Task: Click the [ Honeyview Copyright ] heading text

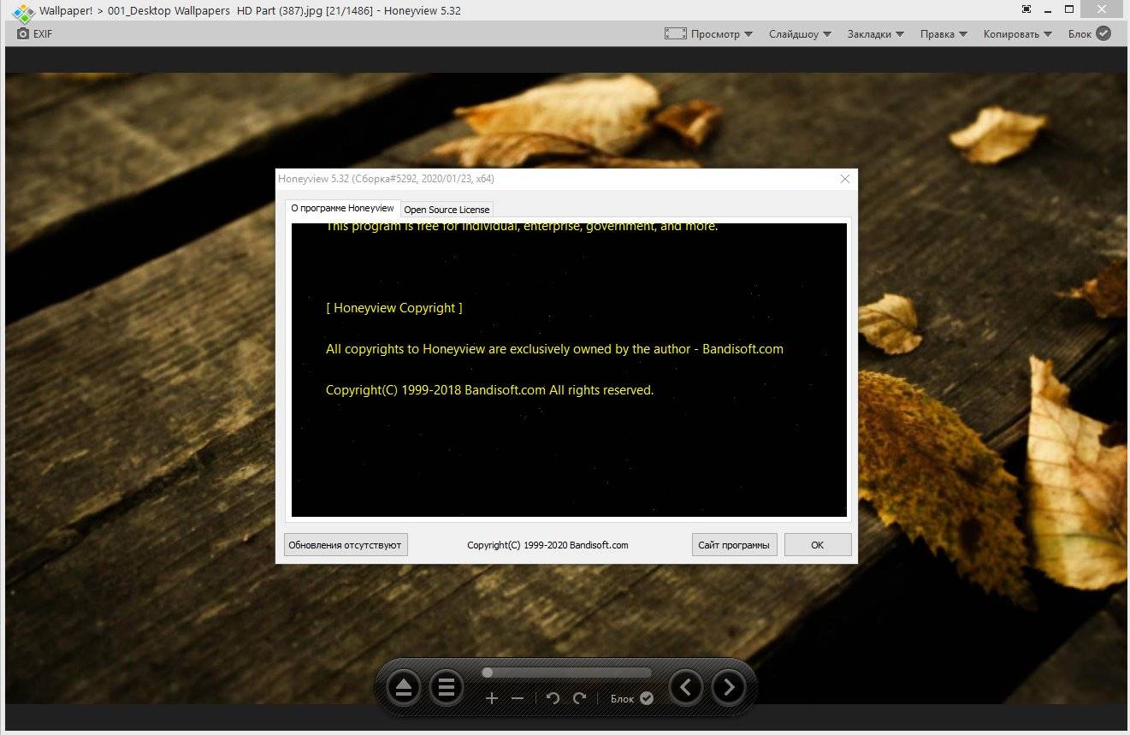Action: click(x=394, y=308)
